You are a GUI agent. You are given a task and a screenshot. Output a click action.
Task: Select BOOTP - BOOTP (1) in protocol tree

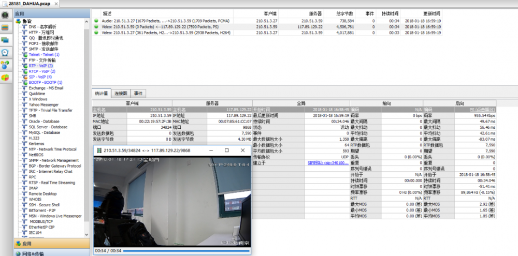pyautogui.click(x=45, y=82)
